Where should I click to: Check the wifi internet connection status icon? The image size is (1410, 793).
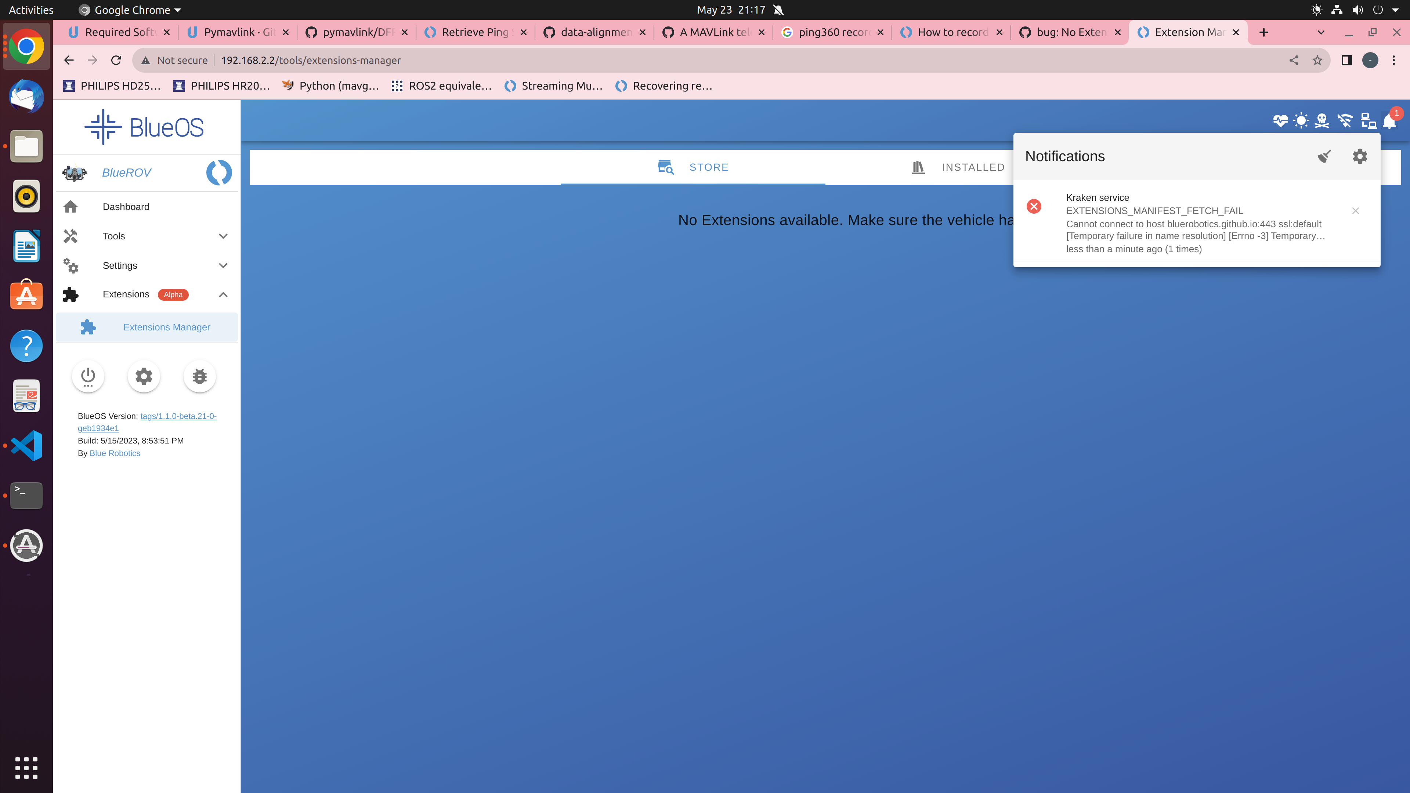point(1344,121)
